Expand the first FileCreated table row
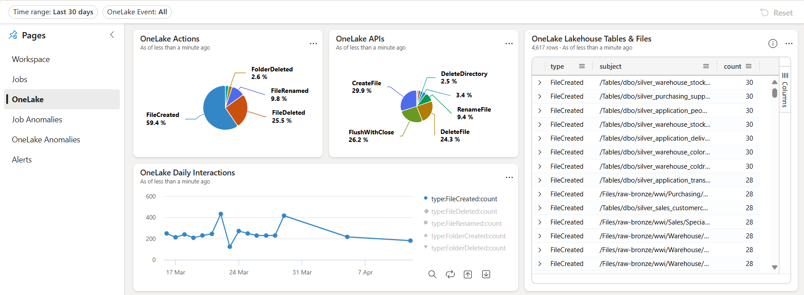Screen dimensions: 804x295 (540, 83)
